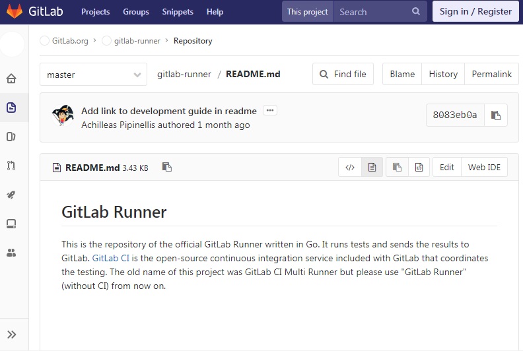Click the Sign in / Register button
Viewport: 523px width, 351px height.
(x=475, y=11)
